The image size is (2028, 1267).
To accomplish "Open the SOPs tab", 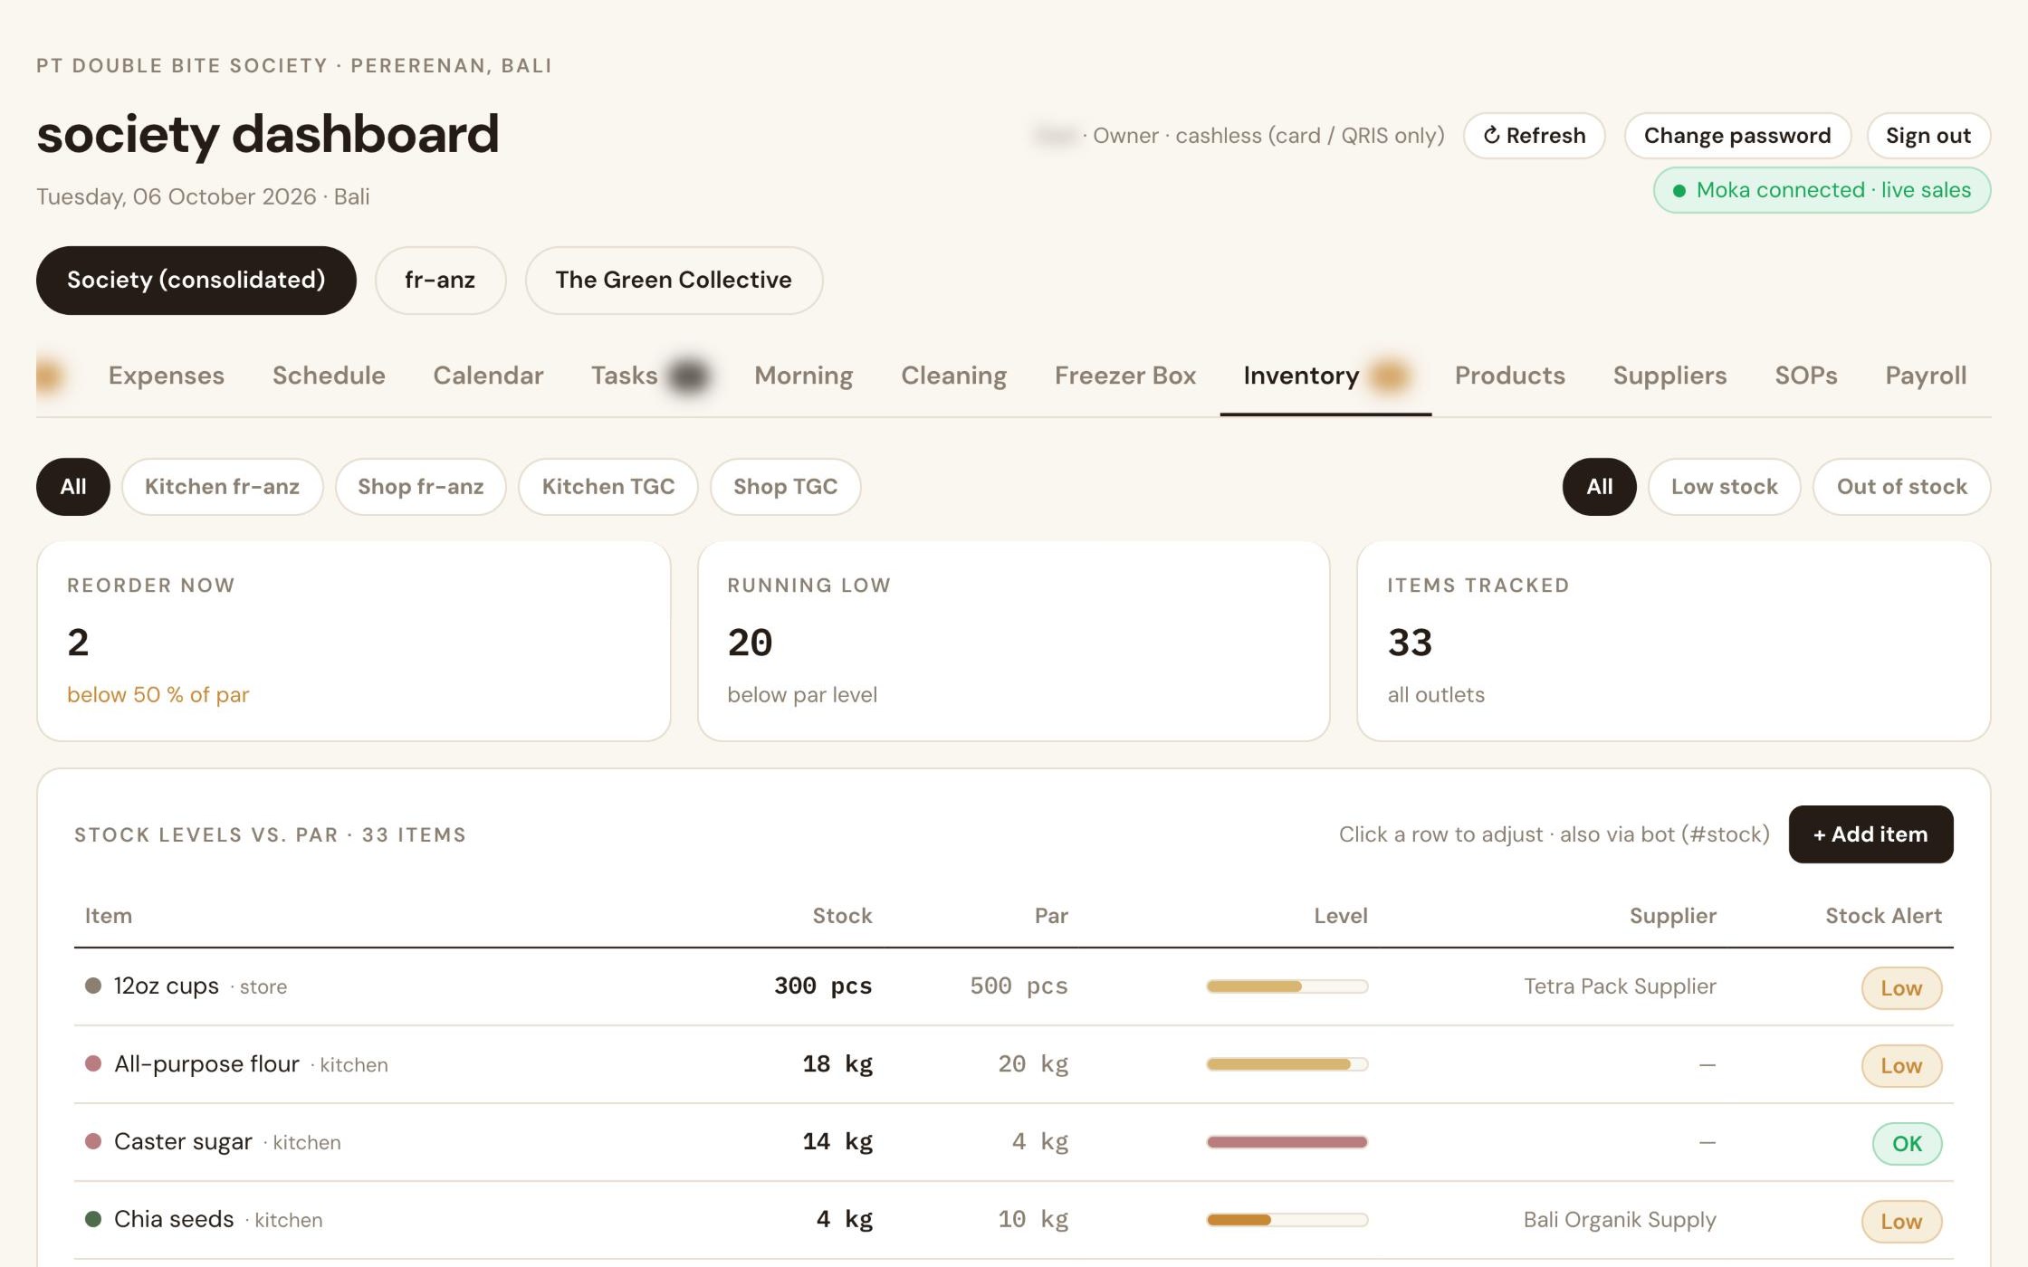I will [1805, 376].
